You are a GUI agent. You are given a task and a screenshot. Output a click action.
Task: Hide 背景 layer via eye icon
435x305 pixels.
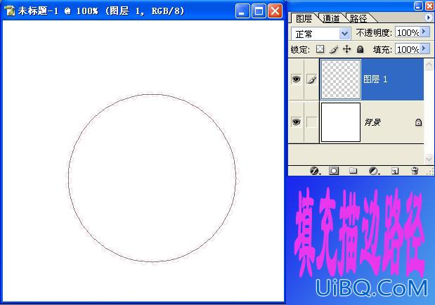[297, 122]
